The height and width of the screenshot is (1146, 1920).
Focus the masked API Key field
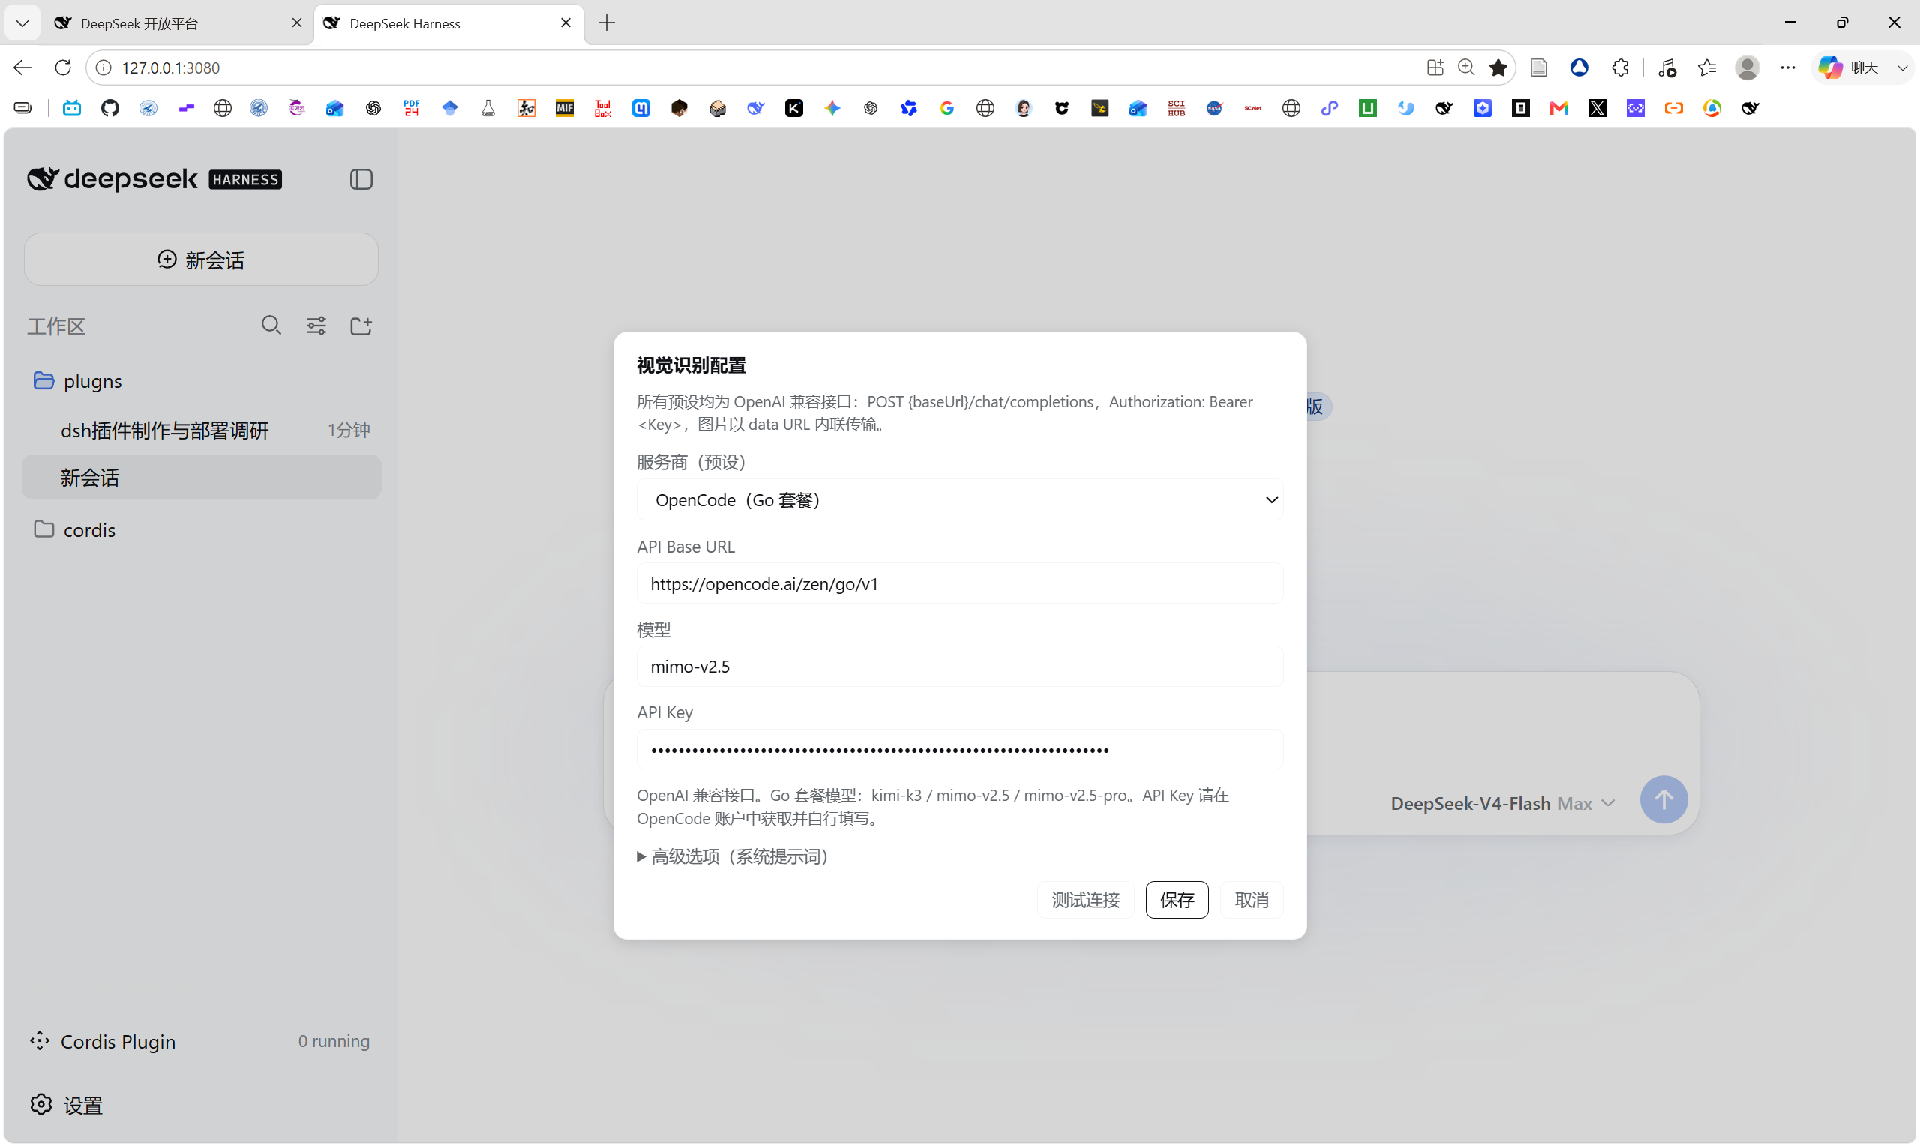click(x=959, y=749)
